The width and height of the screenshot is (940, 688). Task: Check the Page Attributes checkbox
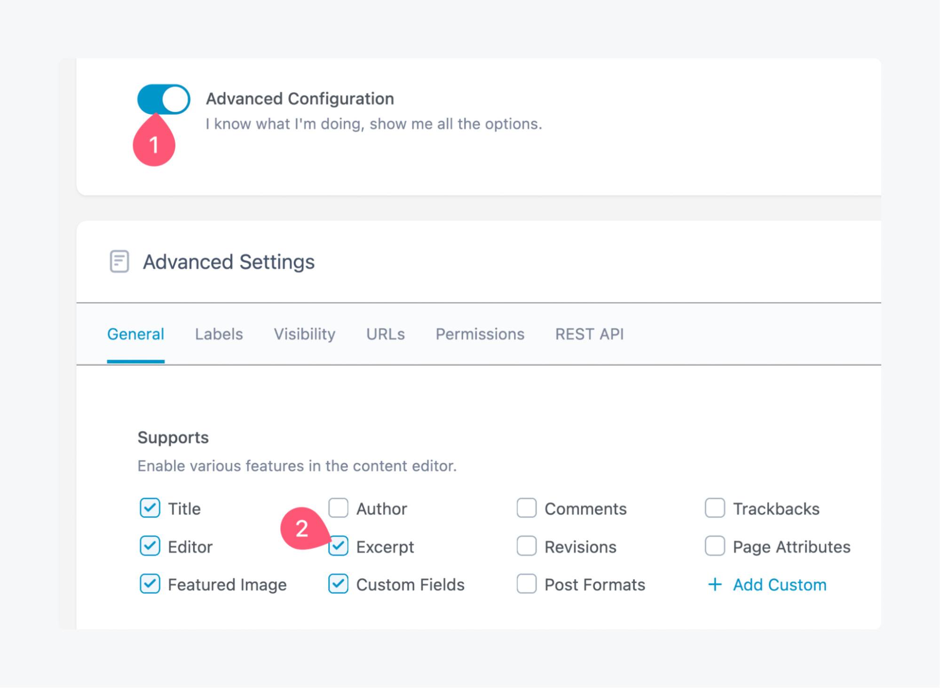(x=715, y=546)
